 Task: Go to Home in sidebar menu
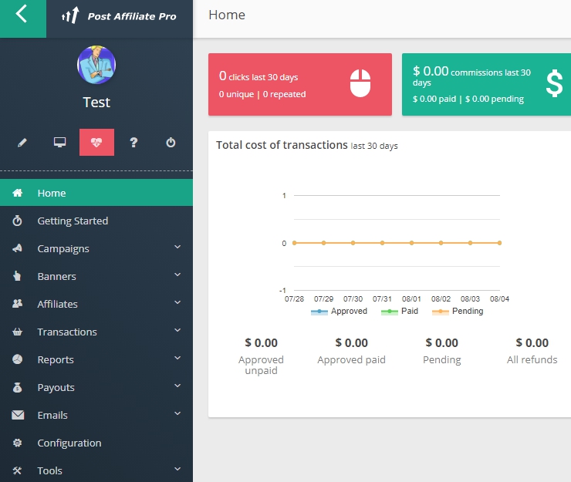52,193
